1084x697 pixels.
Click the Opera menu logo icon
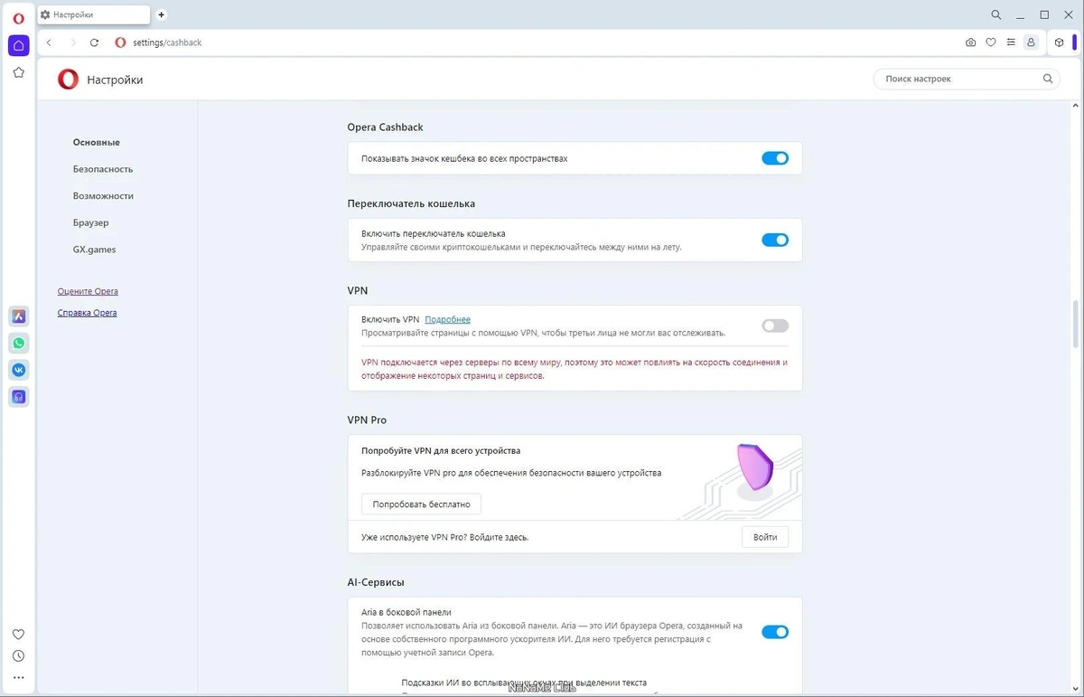[x=18, y=18]
